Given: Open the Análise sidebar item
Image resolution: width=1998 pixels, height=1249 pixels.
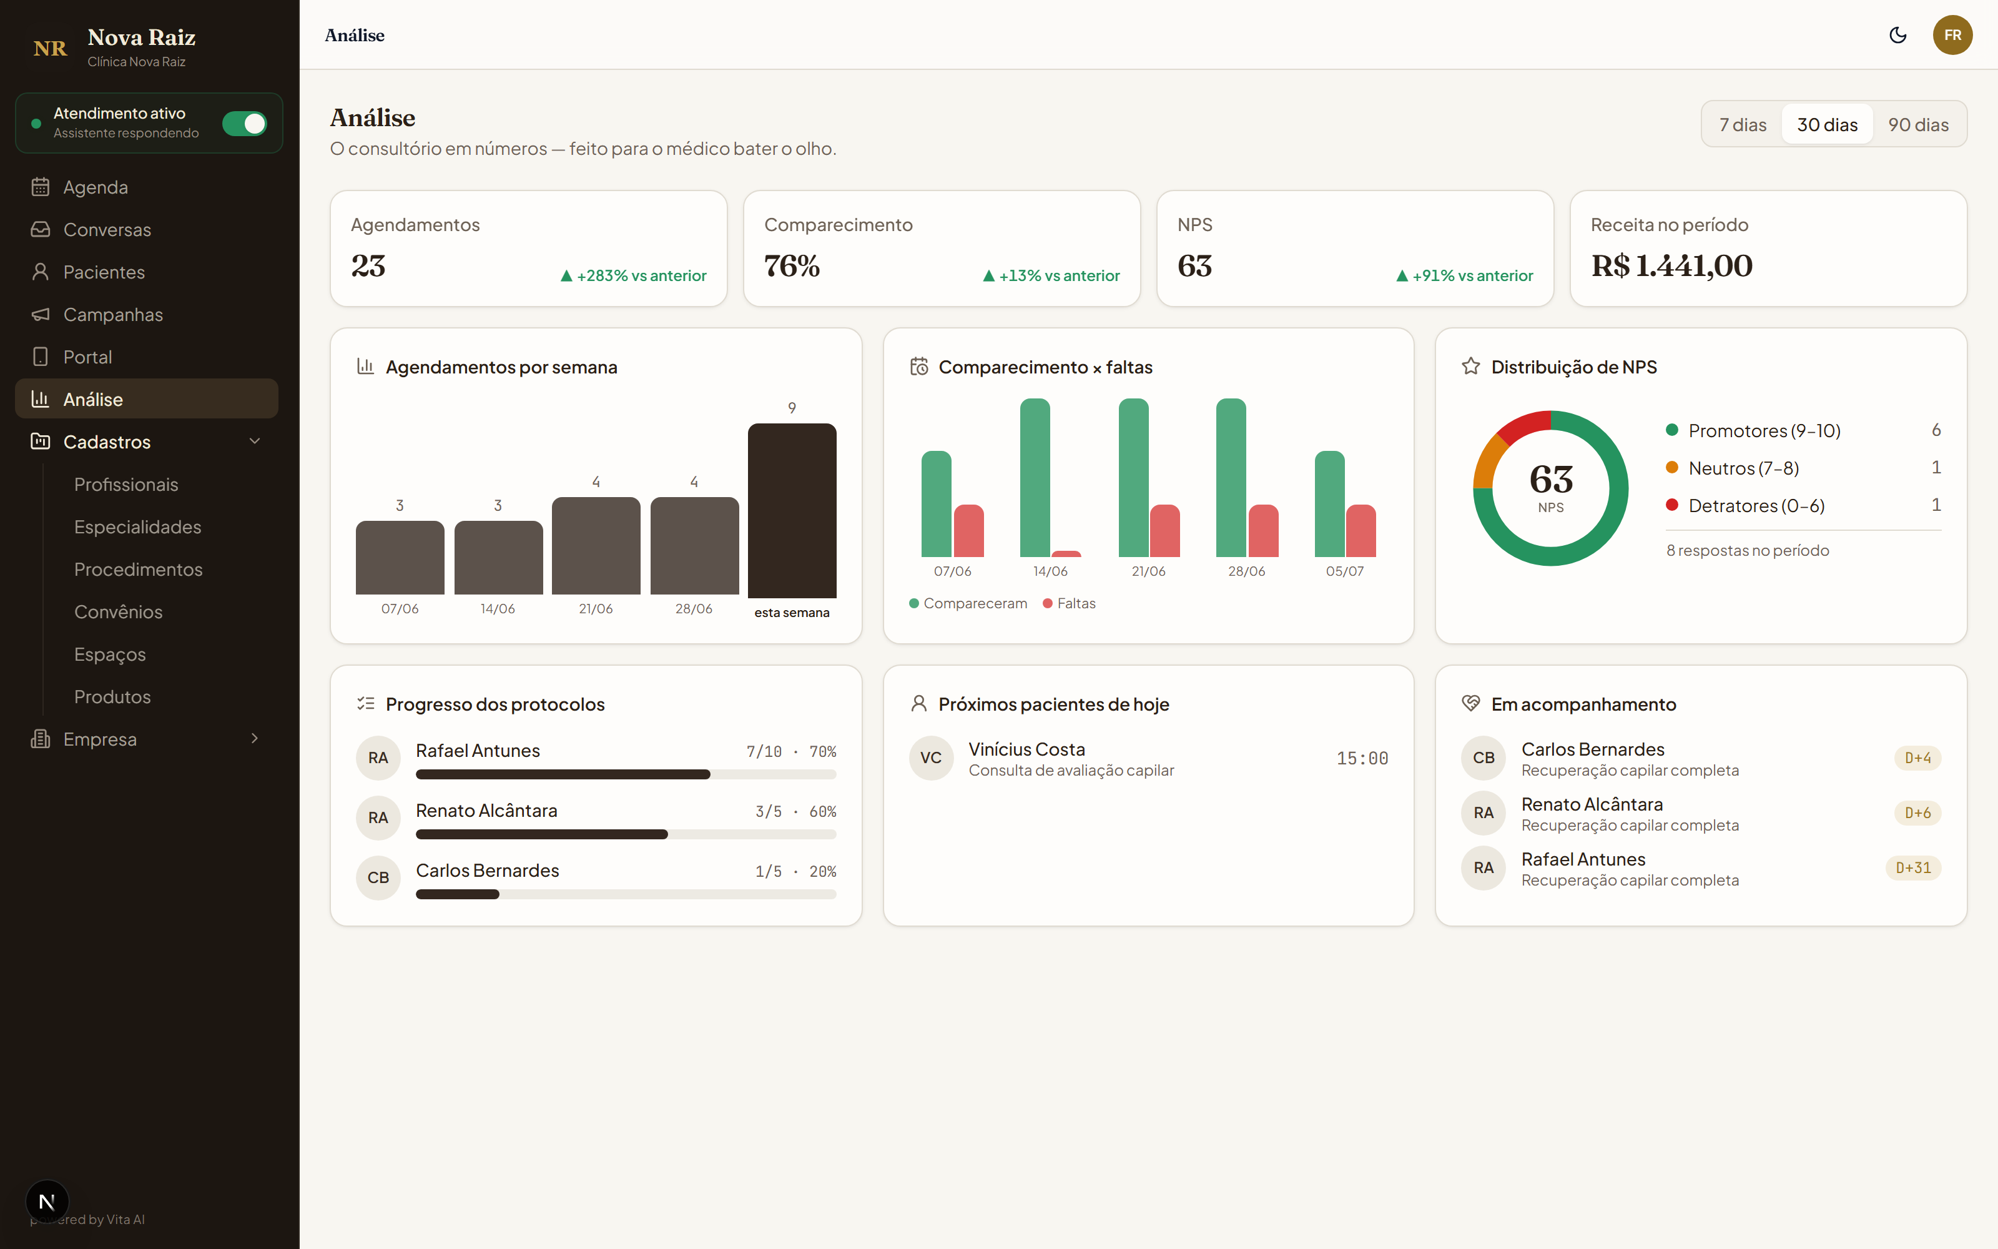Looking at the screenshot, I should 147,399.
